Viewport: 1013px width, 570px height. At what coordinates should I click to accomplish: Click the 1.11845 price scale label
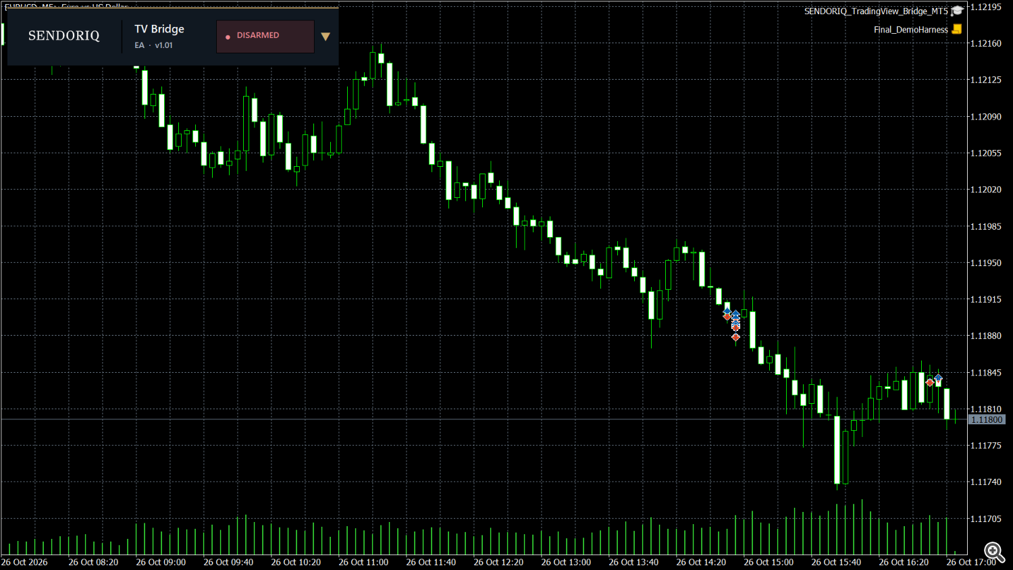click(x=986, y=373)
